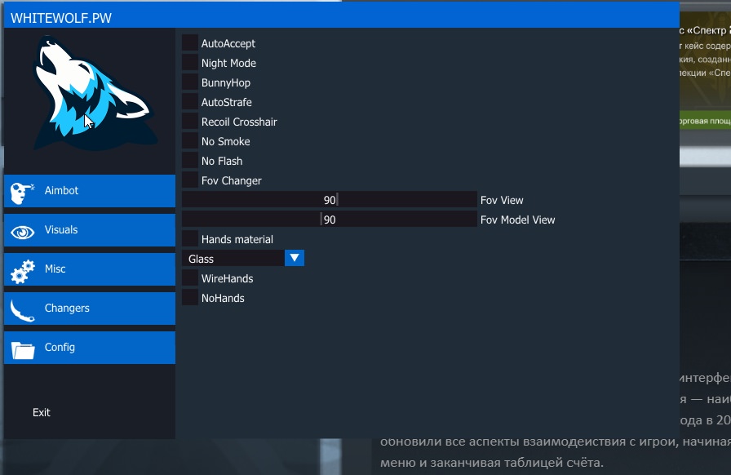Click the Visuals eye icon
This screenshot has width=731, height=475.
click(x=22, y=232)
